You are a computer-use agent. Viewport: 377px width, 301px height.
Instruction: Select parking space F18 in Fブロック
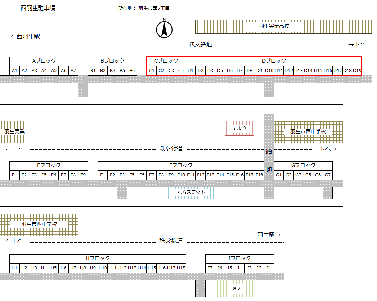pos(259,175)
